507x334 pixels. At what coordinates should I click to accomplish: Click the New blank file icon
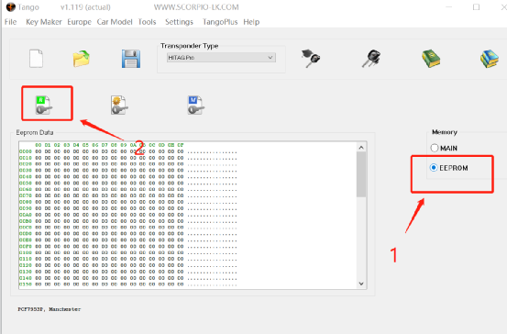(36, 59)
